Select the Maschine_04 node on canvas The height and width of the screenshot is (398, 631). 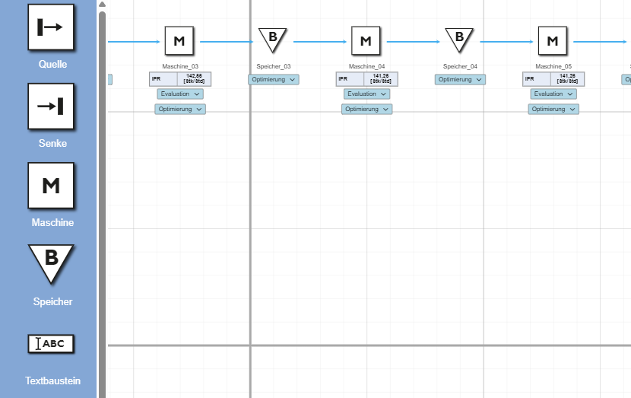pos(366,41)
